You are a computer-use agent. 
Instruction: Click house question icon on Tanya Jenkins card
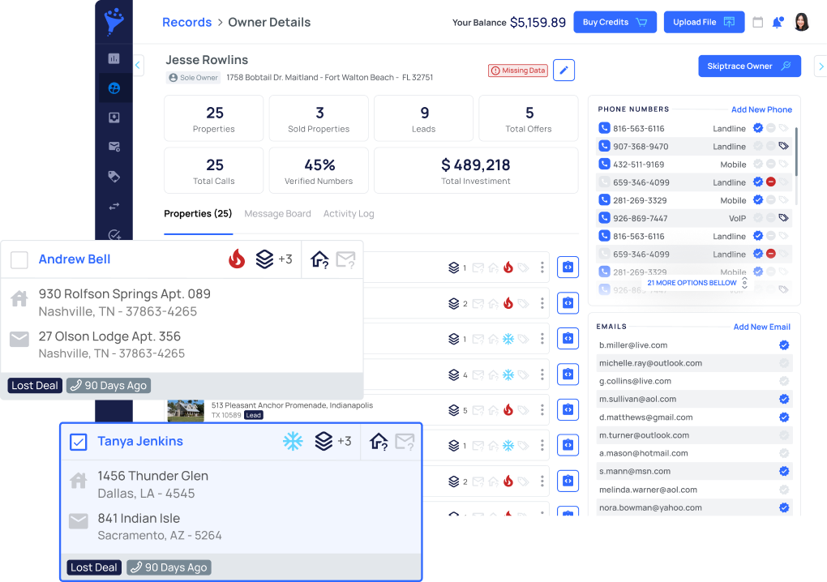(379, 441)
